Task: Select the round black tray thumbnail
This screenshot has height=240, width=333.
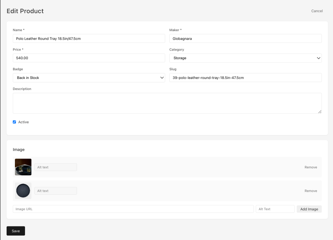Action: [23, 190]
